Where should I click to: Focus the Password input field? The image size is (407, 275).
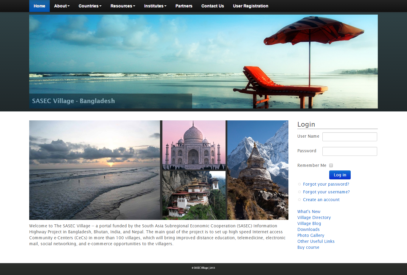tap(349, 151)
